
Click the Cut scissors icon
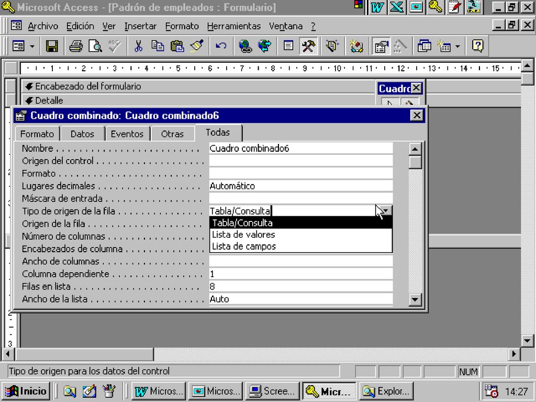[x=138, y=46]
